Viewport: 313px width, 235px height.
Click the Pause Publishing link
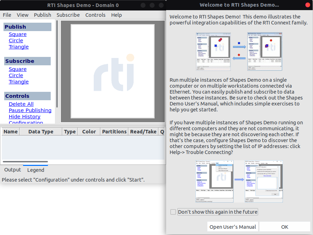tap(30, 110)
